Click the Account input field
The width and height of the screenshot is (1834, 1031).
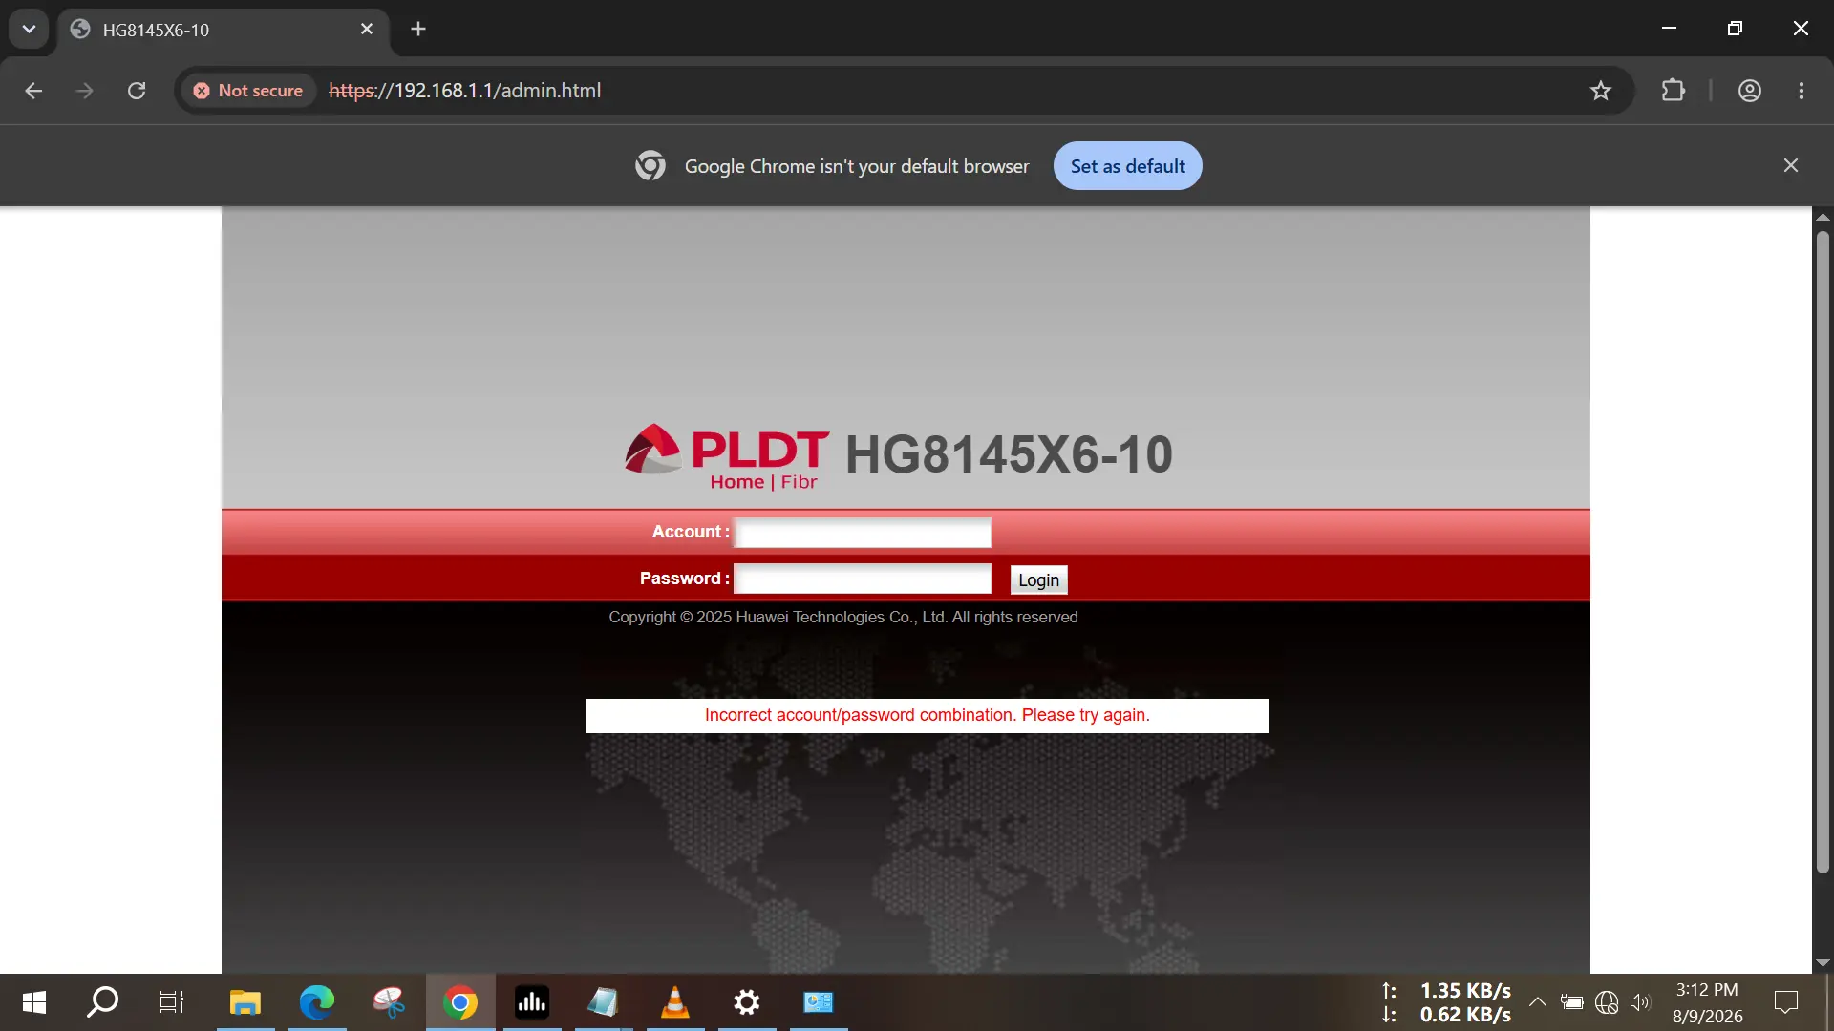863,533
